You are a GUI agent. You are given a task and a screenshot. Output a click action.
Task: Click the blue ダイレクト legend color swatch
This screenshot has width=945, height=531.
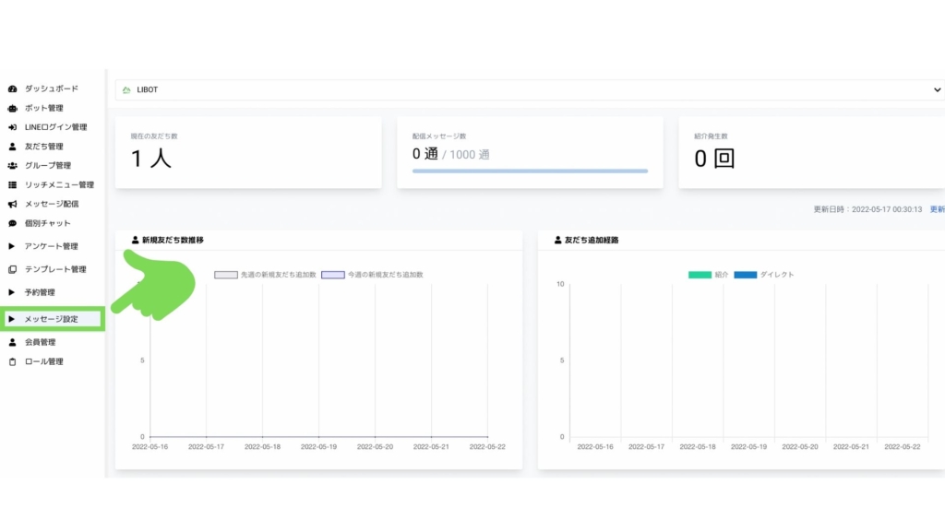(745, 275)
